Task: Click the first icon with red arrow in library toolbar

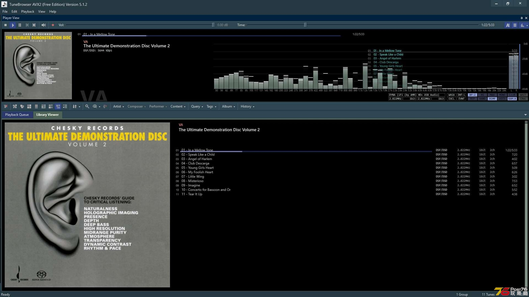Action: click(x=6, y=106)
